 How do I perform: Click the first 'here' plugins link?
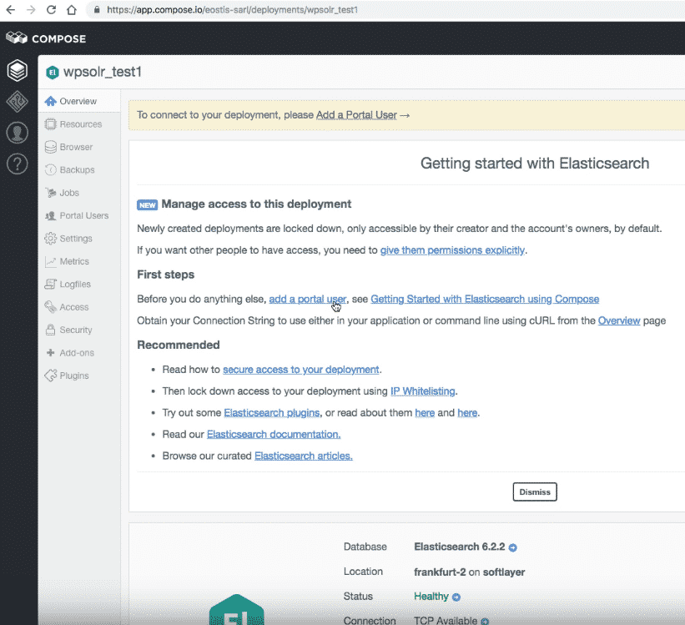coord(425,413)
